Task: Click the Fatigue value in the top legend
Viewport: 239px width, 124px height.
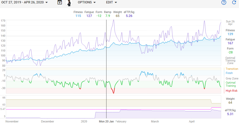Action: [x=89, y=16]
